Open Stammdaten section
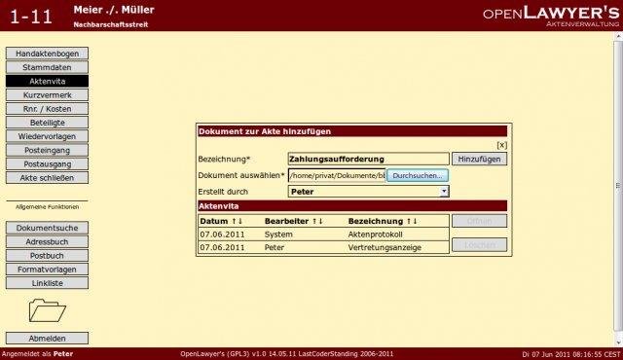623x360 pixels. point(48,67)
